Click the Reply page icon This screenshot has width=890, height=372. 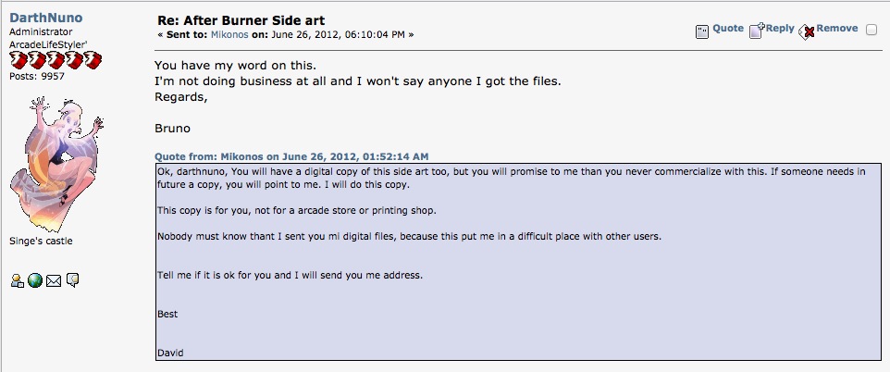pyautogui.click(x=756, y=31)
